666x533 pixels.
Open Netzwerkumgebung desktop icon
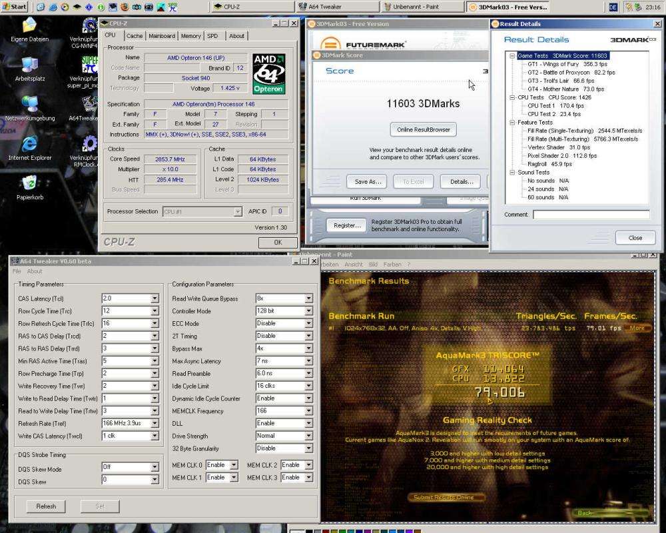tap(30, 109)
